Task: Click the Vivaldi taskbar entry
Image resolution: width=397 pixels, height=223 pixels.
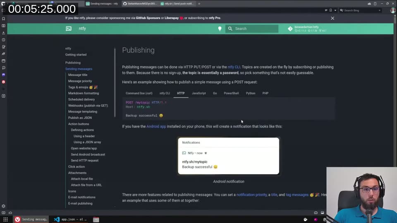Action: 31,219
